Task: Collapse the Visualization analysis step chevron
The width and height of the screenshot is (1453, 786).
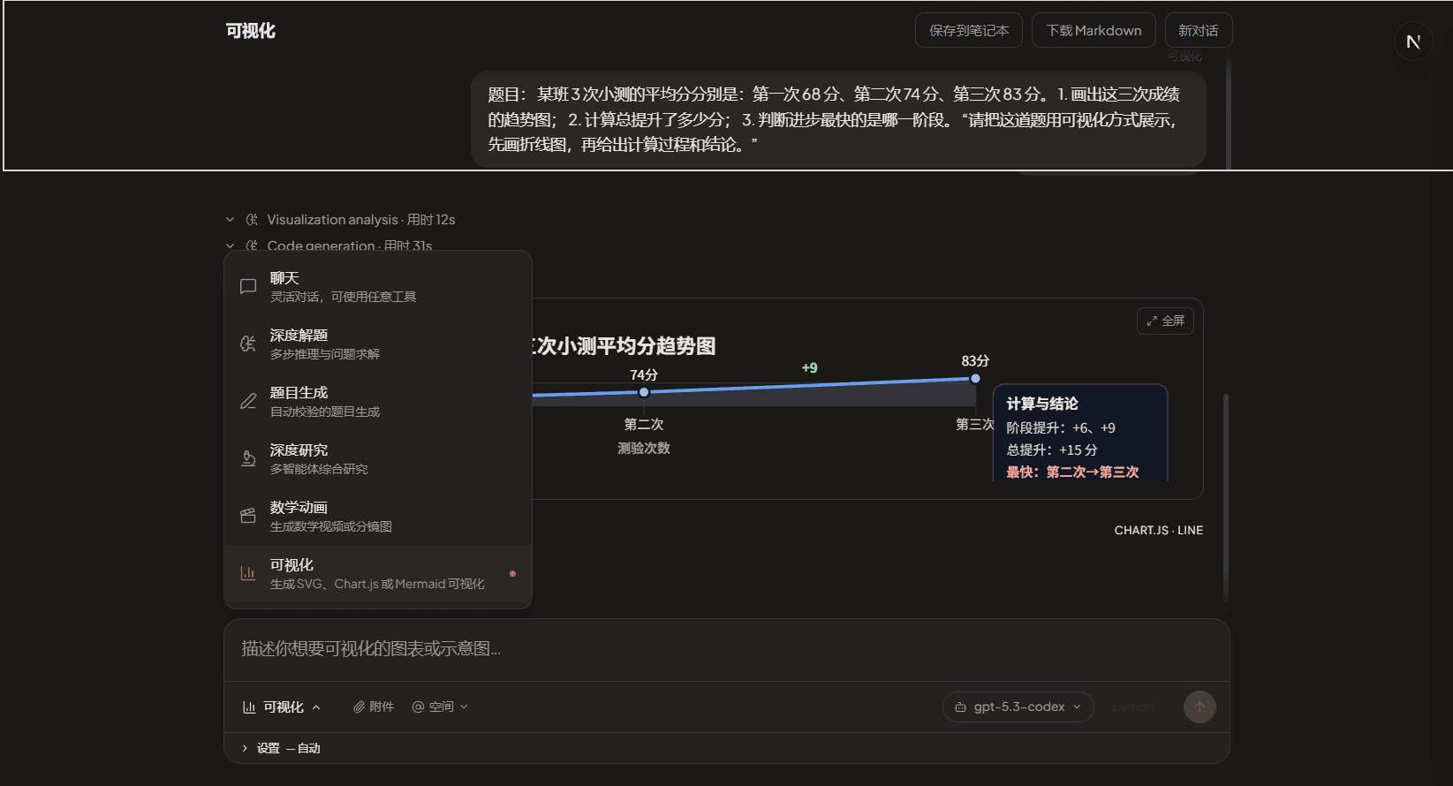Action: [230, 219]
